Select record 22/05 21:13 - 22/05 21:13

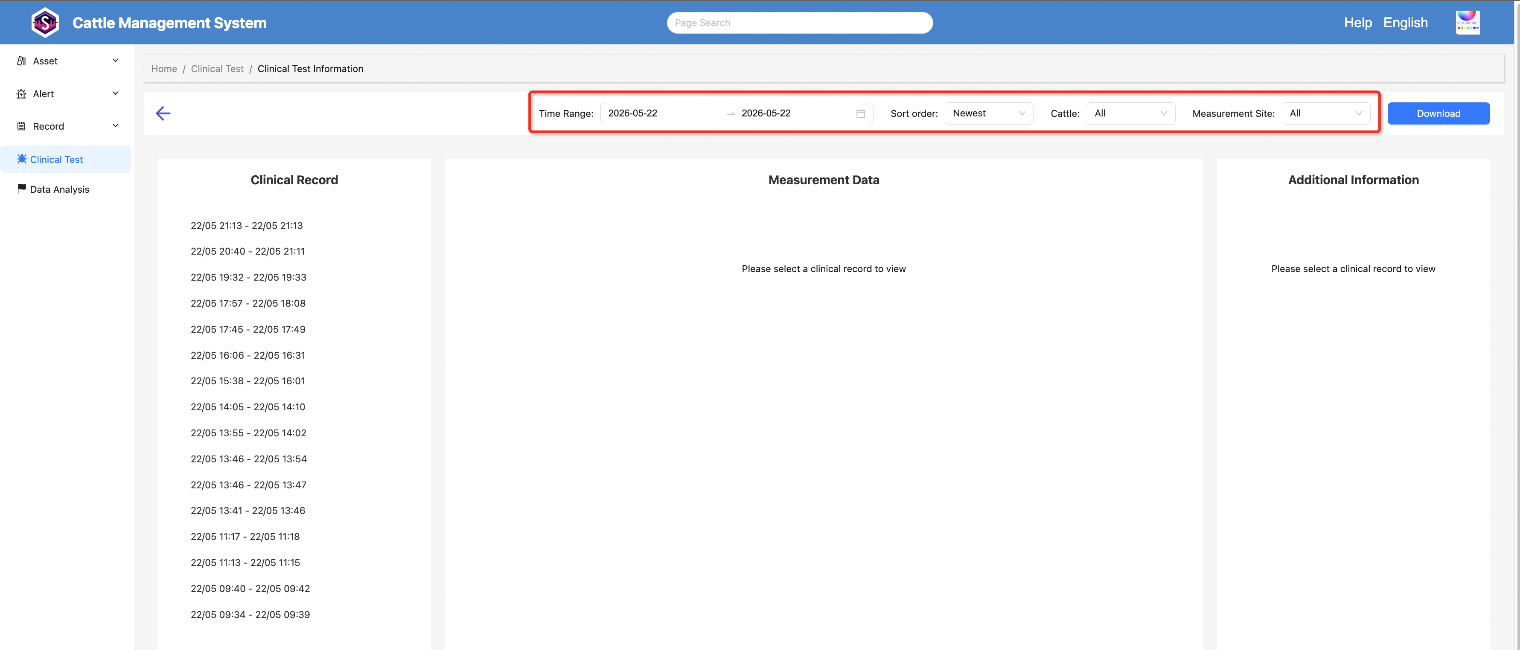pos(247,225)
